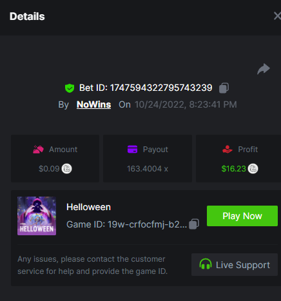Image resolution: width=281 pixels, height=301 pixels.
Task: Click the red Profit hand icon
Action: coord(228,150)
